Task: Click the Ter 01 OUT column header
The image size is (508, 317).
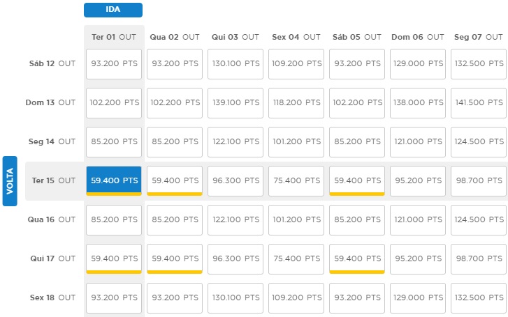Action: [x=113, y=37]
